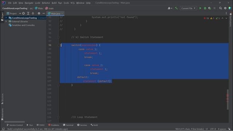Click the Project panel horizontal scrollbar
This screenshot has height=131, width=233.
15,122
